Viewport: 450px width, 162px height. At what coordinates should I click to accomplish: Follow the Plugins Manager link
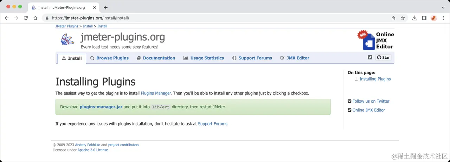tap(156, 93)
